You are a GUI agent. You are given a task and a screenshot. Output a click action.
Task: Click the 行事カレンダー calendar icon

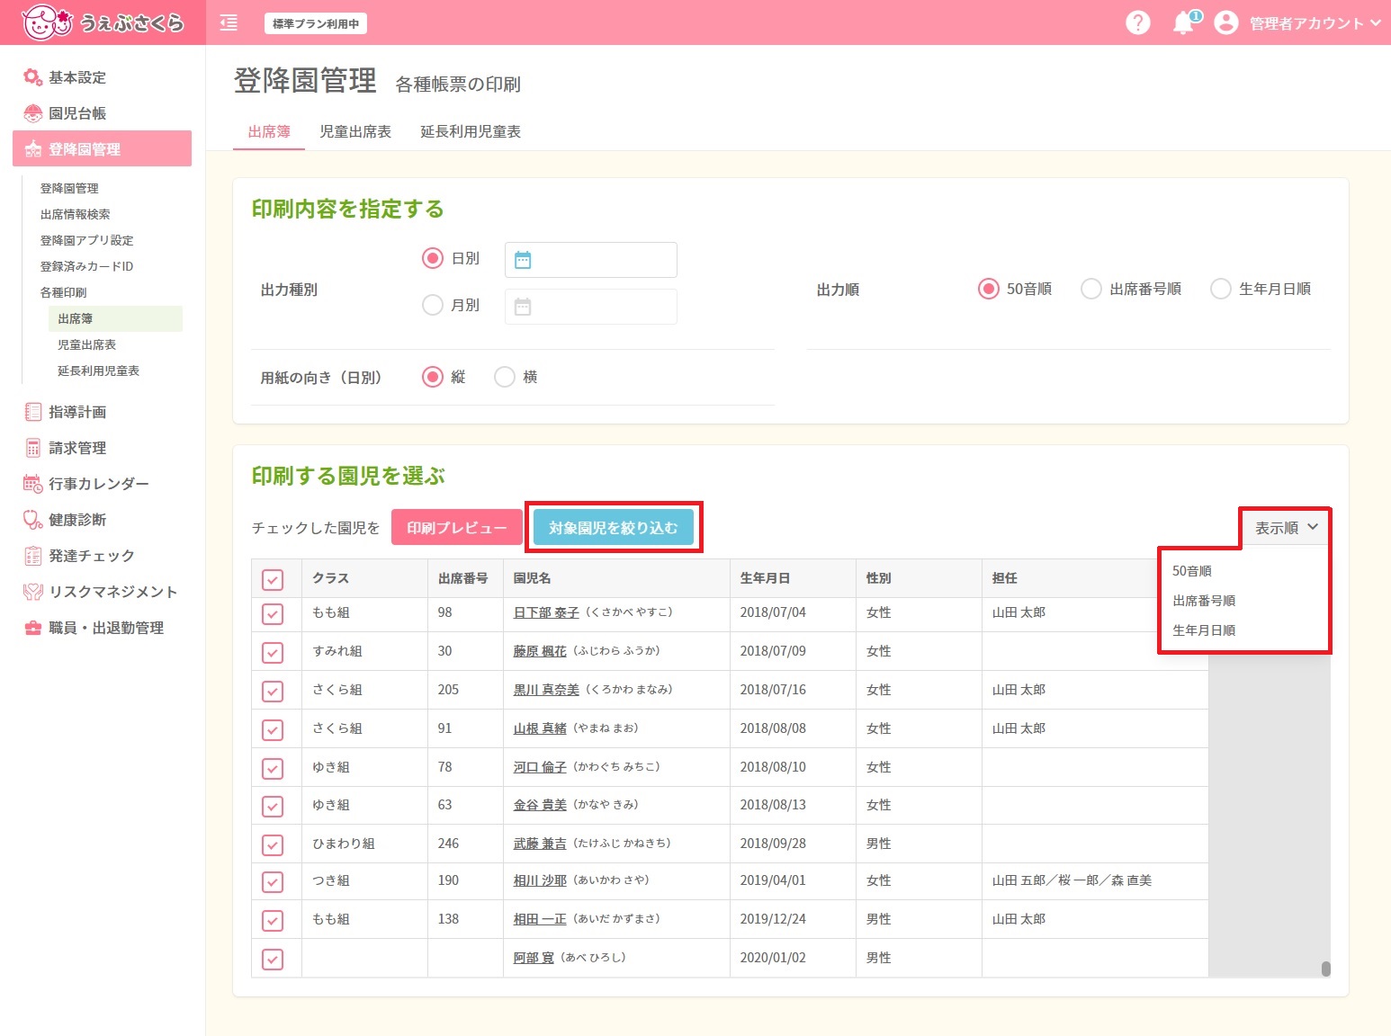click(32, 484)
